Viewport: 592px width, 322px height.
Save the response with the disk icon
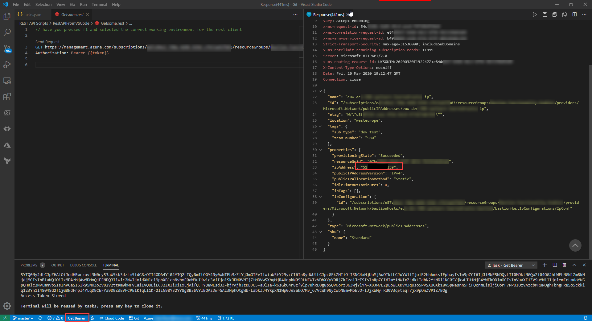click(545, 15)
